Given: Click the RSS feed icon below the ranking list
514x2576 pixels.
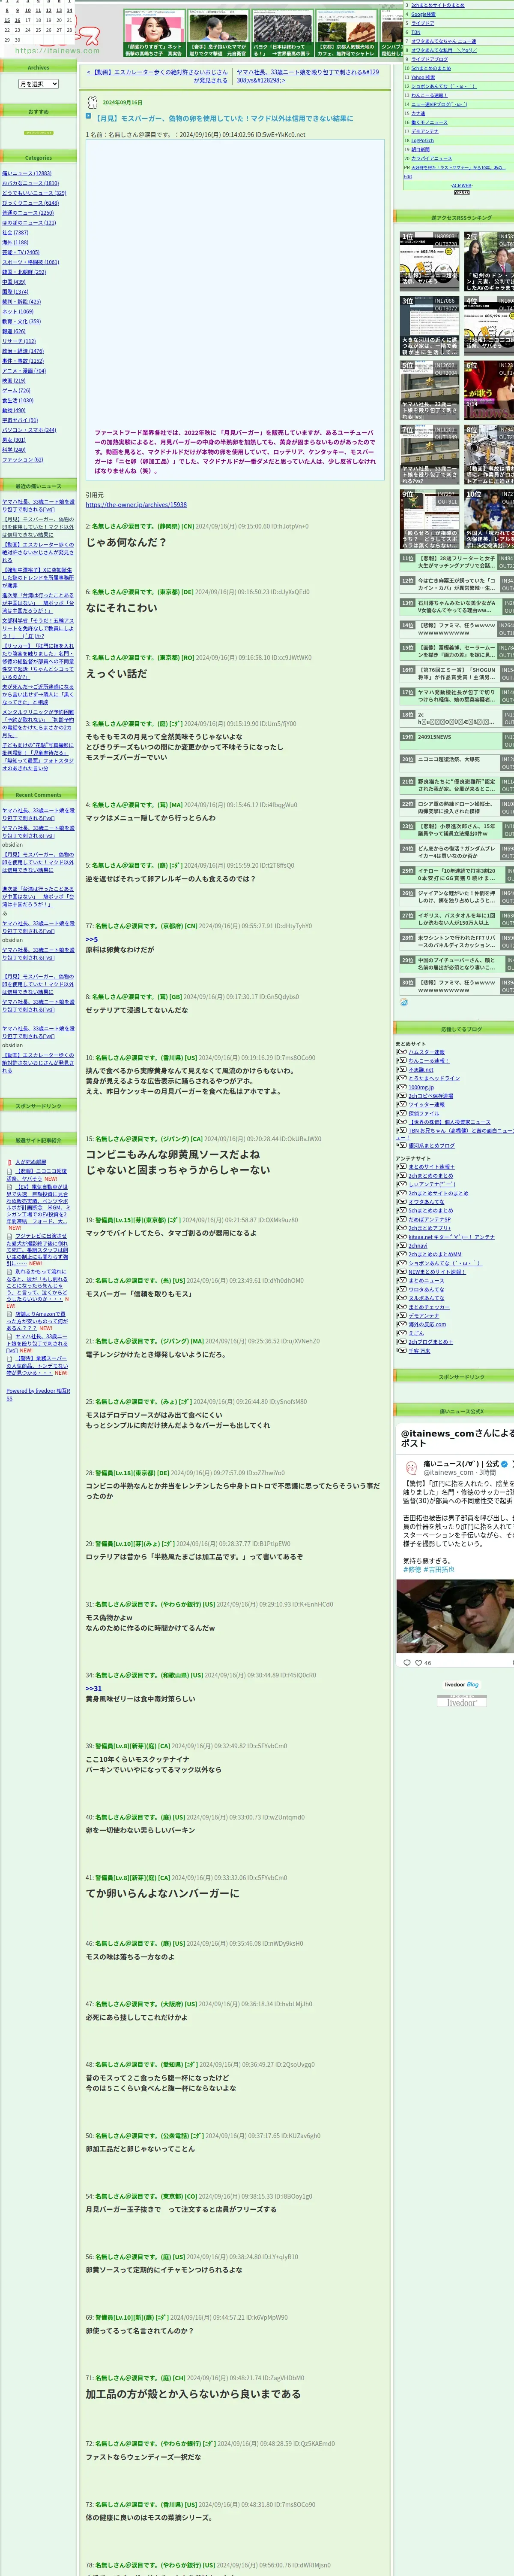Looking at the screenshot, I should (404, 1002).
